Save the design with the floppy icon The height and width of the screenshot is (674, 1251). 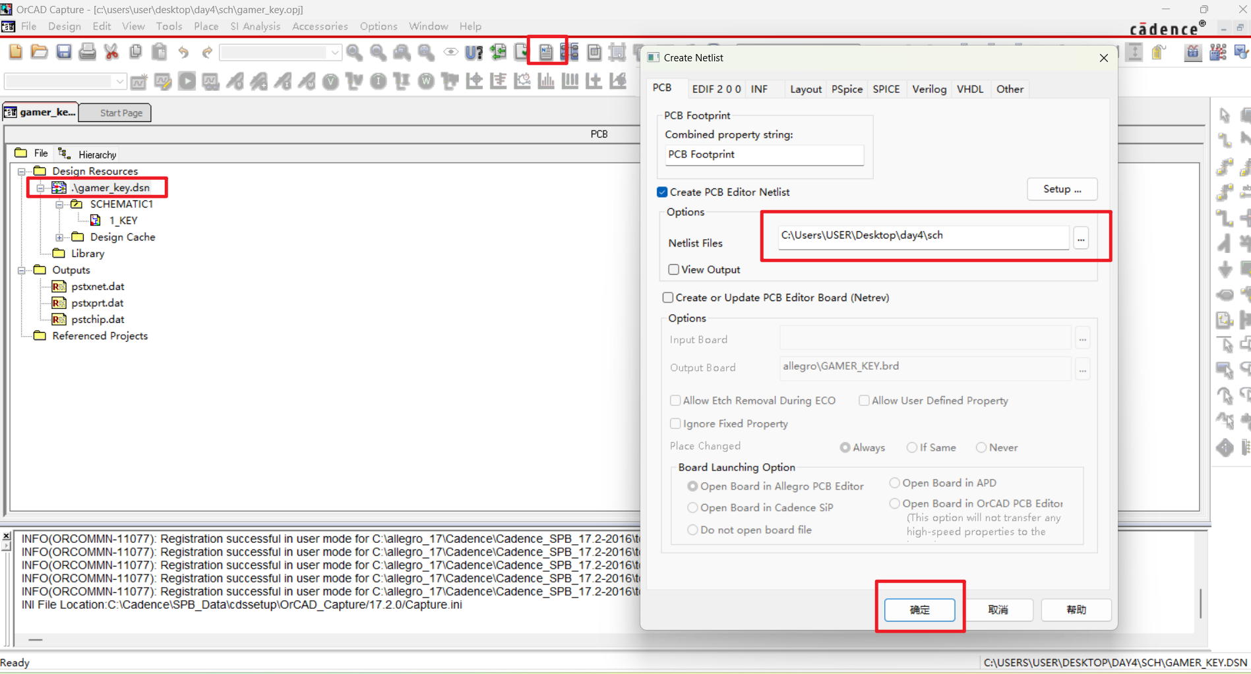coord(63,51)
